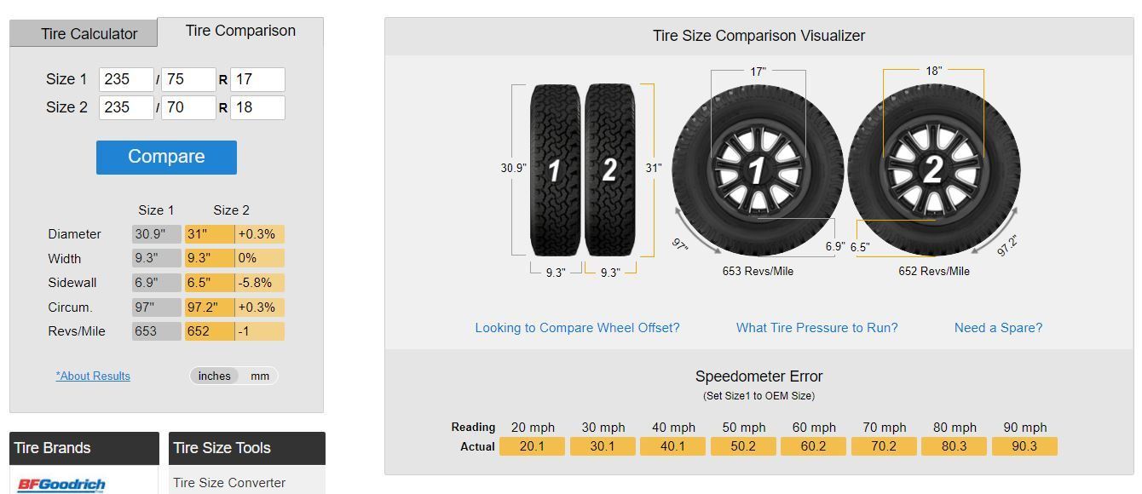Click tire 2 front-facing wheel graphic
Screen dimensions: 1142x494
coord(936,169)
